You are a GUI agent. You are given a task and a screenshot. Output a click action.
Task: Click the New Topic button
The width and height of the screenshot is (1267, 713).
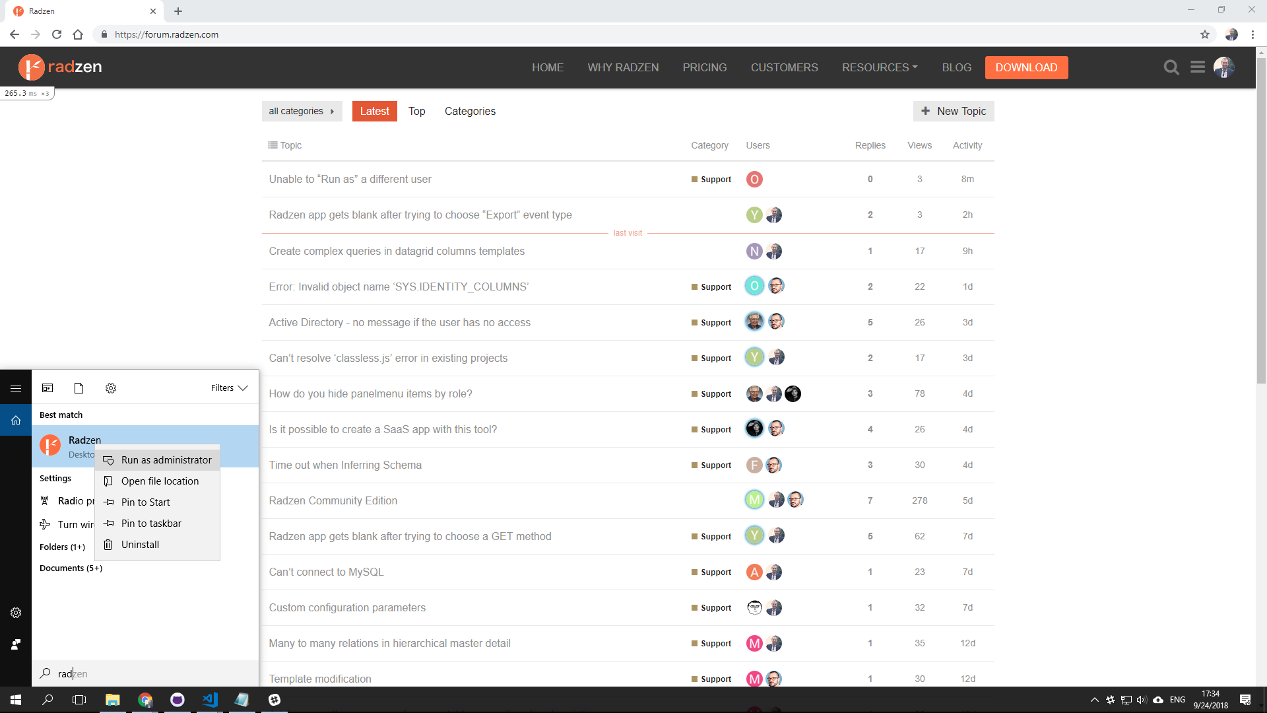pos(954,111)
